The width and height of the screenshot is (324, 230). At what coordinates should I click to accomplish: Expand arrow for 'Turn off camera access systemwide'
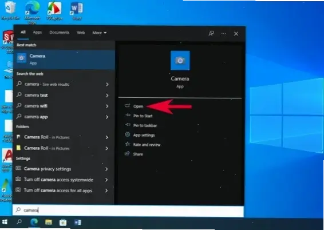[x=106, y=180]
